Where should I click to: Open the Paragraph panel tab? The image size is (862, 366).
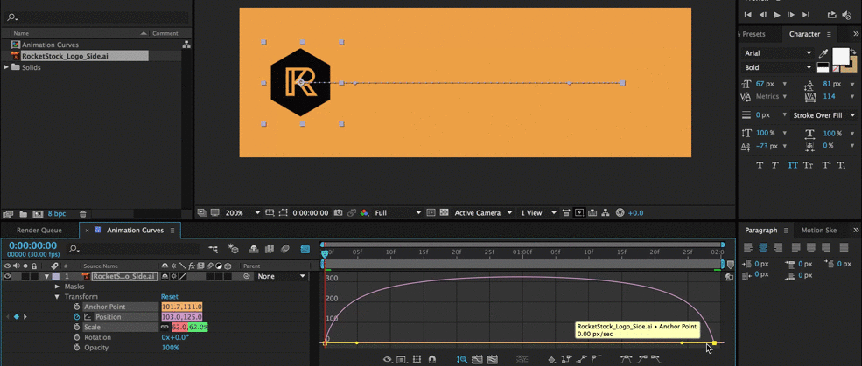pos(761,231)
